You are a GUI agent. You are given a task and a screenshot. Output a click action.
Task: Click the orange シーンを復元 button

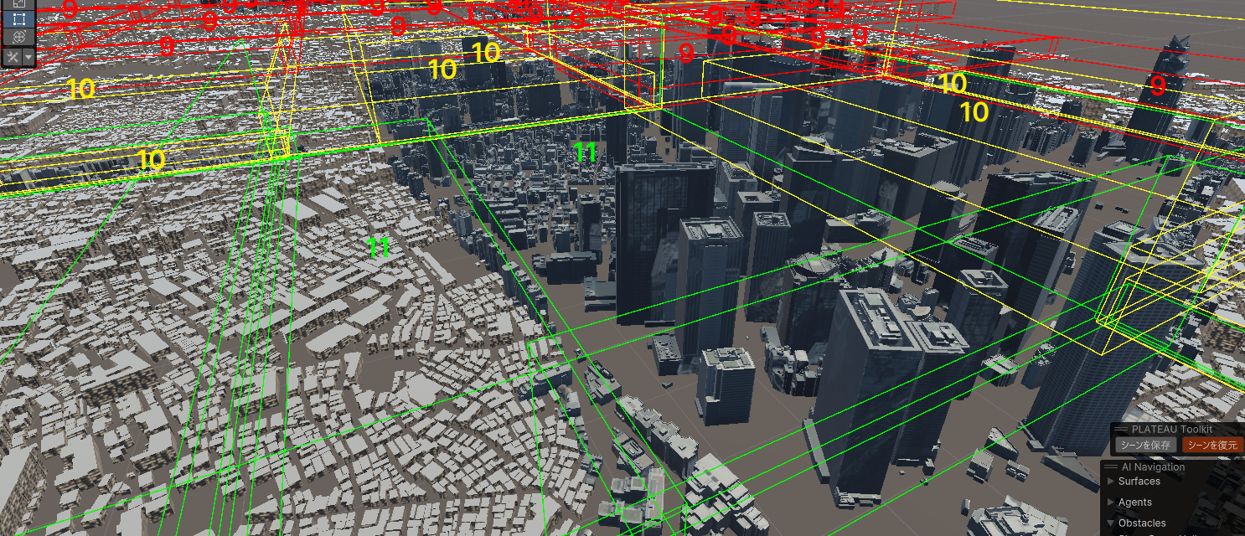point(1211,445)
